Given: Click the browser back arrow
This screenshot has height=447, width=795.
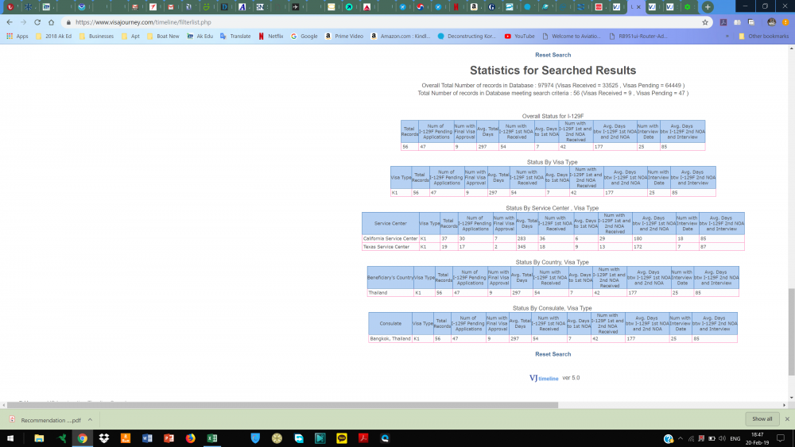Looking at the screenshot, I should [x=9, y=22].
